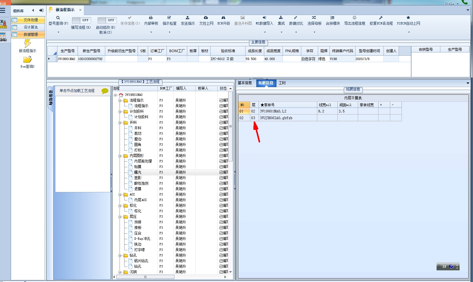Select the 酸性蚀刻 process tree node

pos(141,184)
